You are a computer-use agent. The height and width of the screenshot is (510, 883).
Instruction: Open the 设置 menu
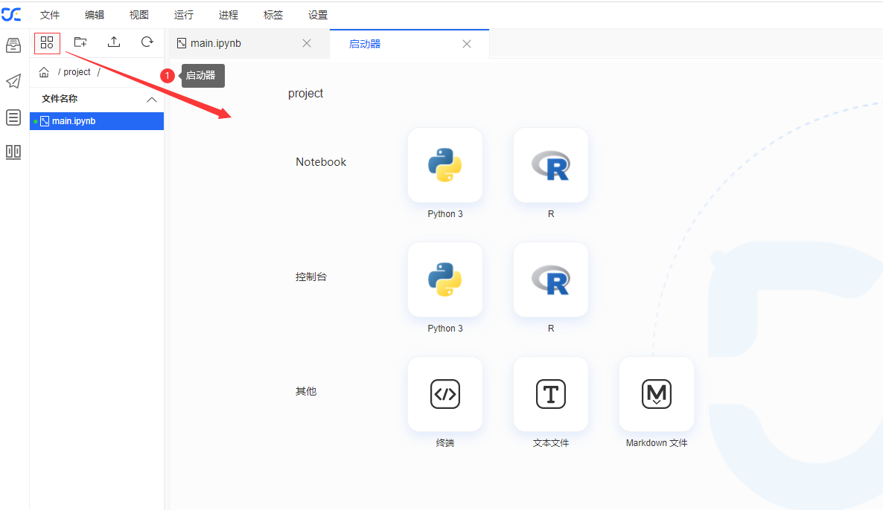click(x=318, y=15)
